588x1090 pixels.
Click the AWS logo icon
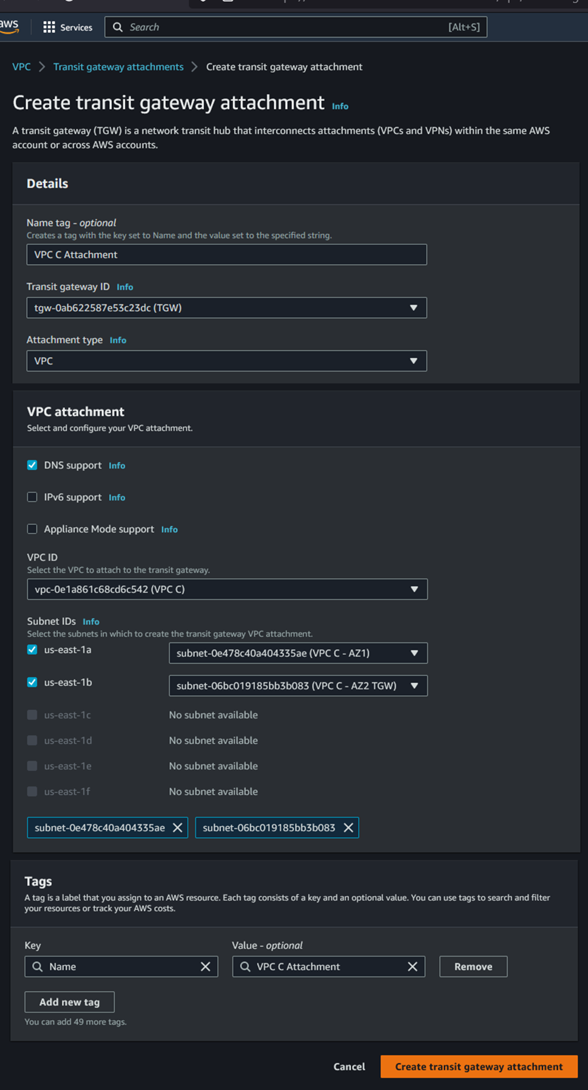click(x=9, y=26)
